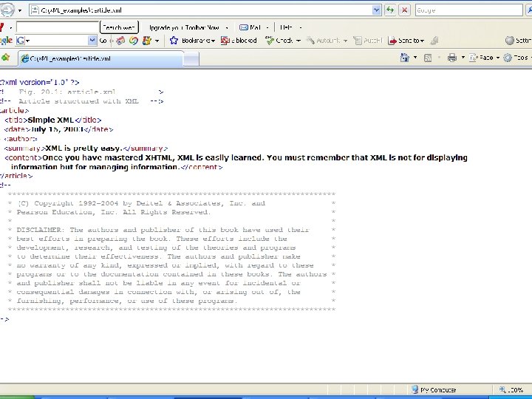Click the xml version='1.0' declaration line
Image resolution: width=532 pixels, height=399 pixels.
(40, 83)
